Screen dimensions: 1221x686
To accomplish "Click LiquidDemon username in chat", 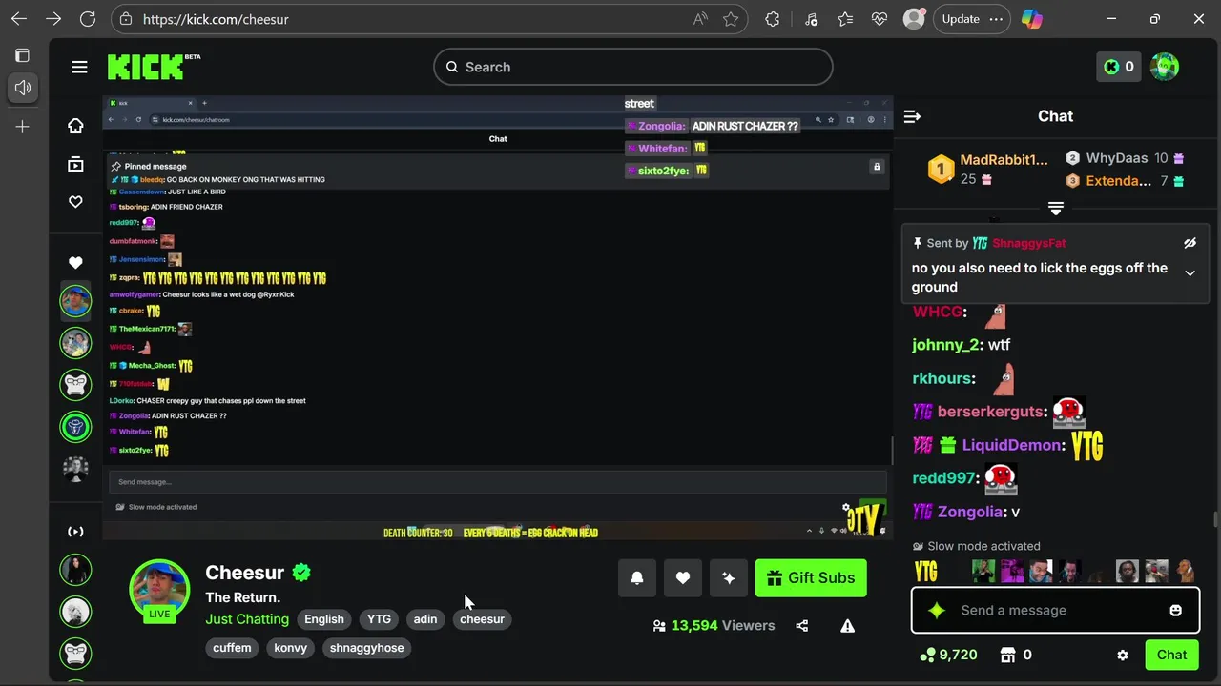I will (1011, 445).
